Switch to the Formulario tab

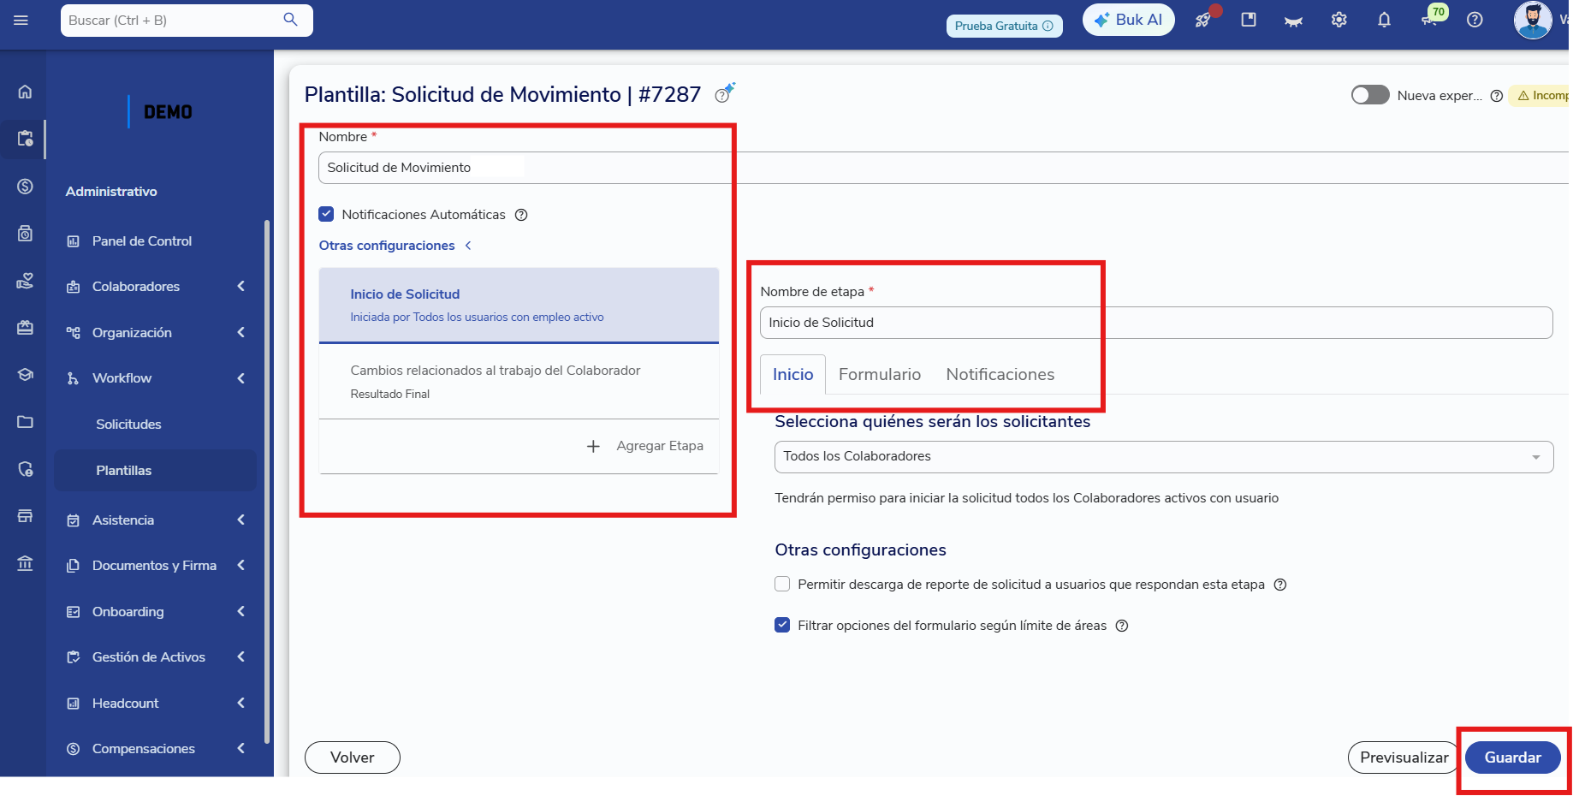(x=880, y=375)
